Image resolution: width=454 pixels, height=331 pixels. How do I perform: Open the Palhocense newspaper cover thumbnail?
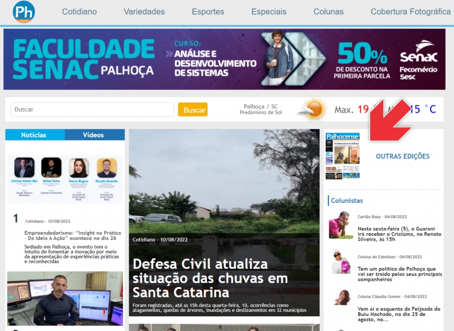[x=343, y=156]
